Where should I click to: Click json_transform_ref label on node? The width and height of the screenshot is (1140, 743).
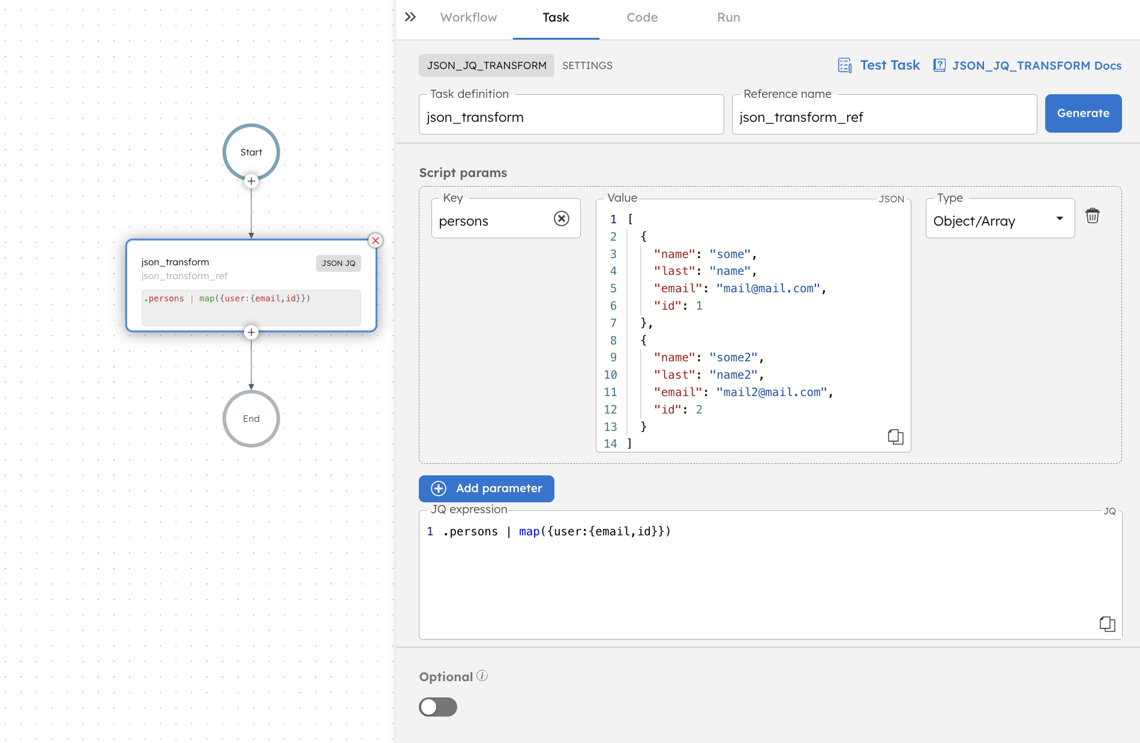click(185, 276)
